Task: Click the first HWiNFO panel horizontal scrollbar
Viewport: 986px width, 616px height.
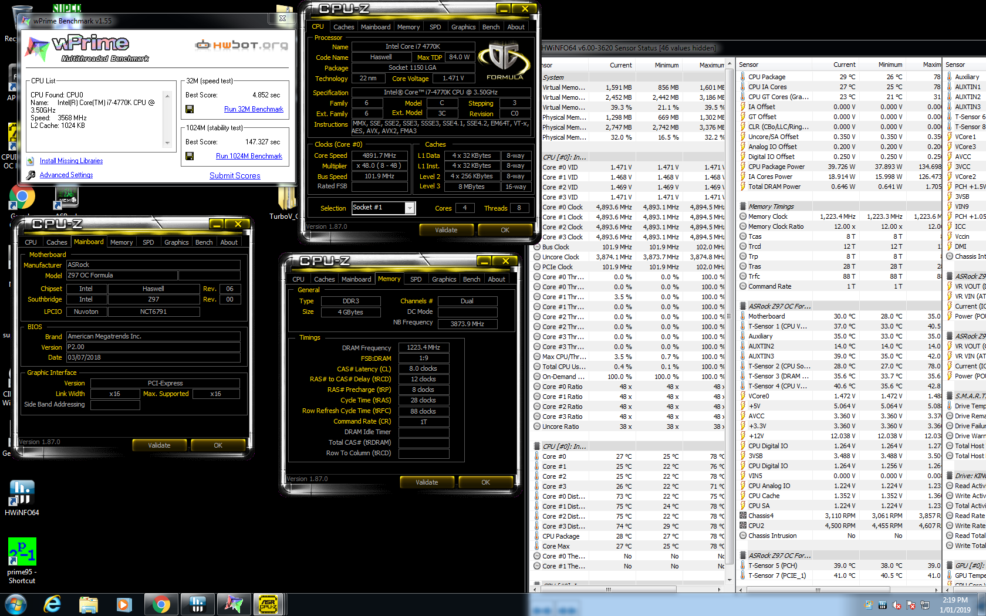Action: coord(608,589)
